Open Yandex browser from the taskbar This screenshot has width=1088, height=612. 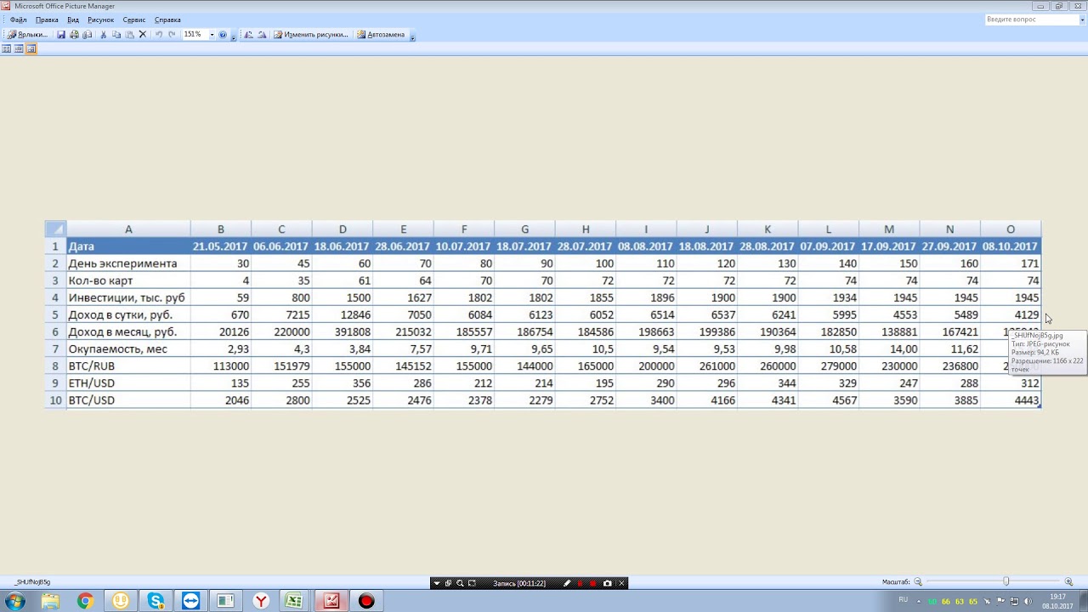(261, 601)
